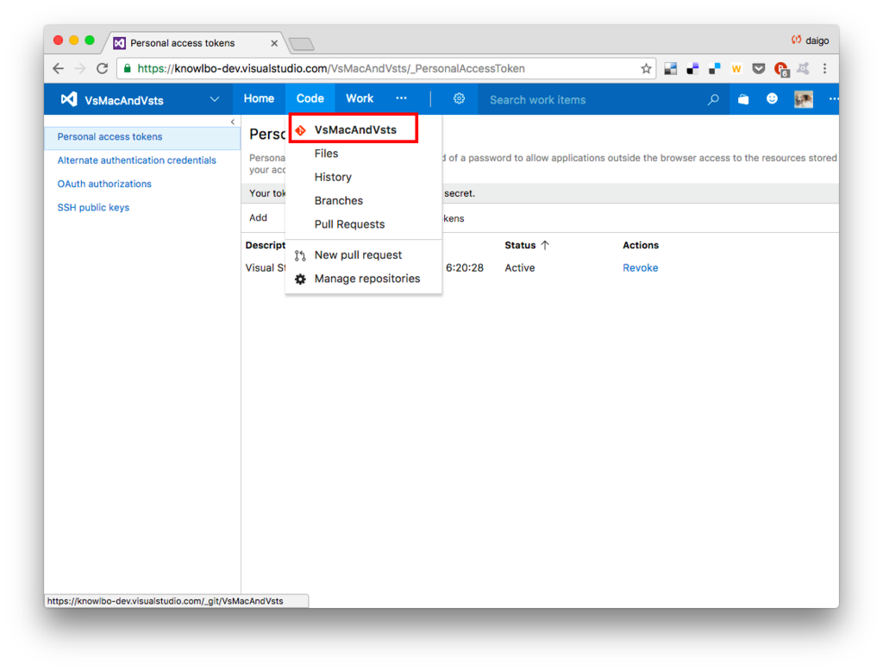The width and height of the screenshot is (883, 671).
Task: Open a new browser tab
Action: (x=301, y=44)
